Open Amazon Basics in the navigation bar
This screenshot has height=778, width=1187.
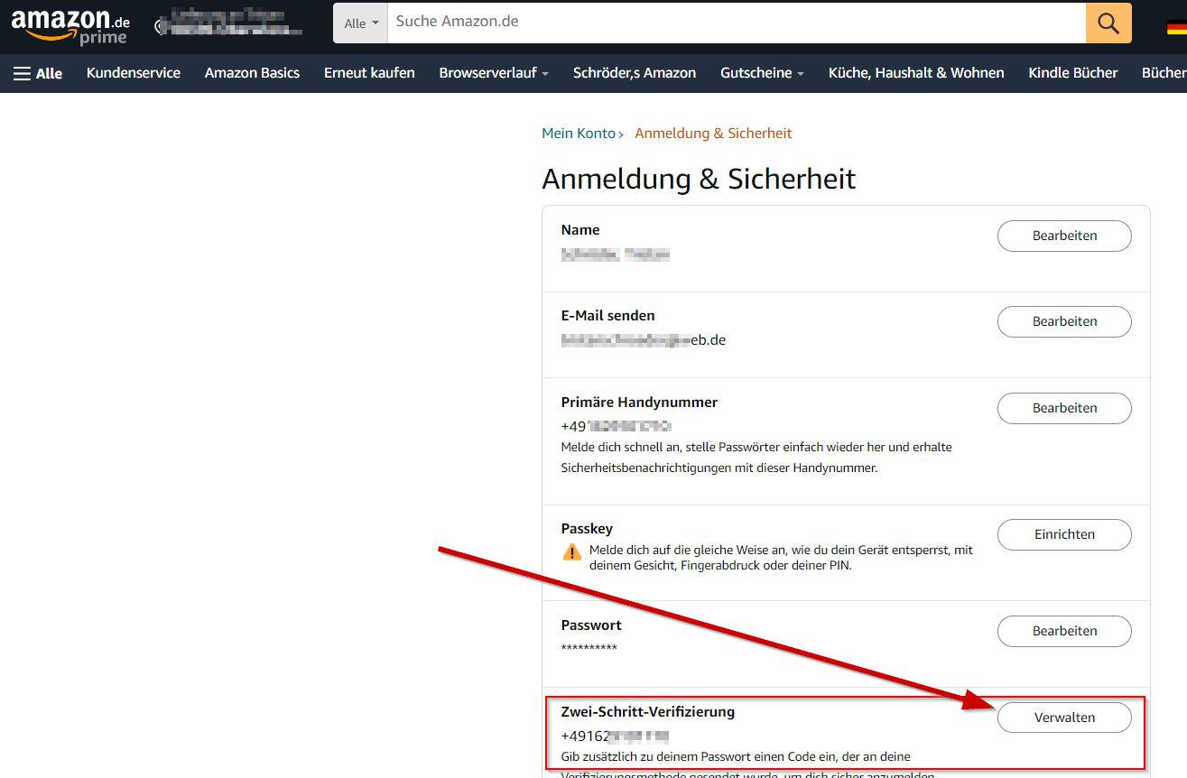tap(252, 73)
